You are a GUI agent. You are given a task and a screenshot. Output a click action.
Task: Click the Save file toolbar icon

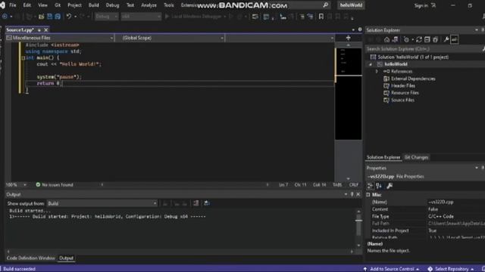(50, 17)
